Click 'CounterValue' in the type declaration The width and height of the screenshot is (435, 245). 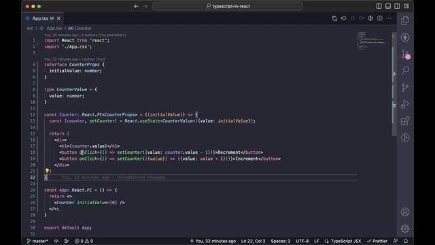[72, 89]
